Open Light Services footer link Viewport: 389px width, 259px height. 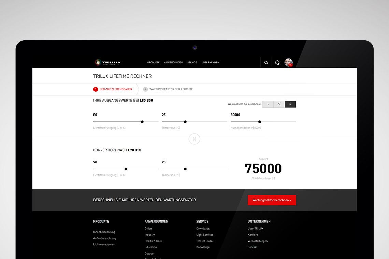tap(205, 235)
